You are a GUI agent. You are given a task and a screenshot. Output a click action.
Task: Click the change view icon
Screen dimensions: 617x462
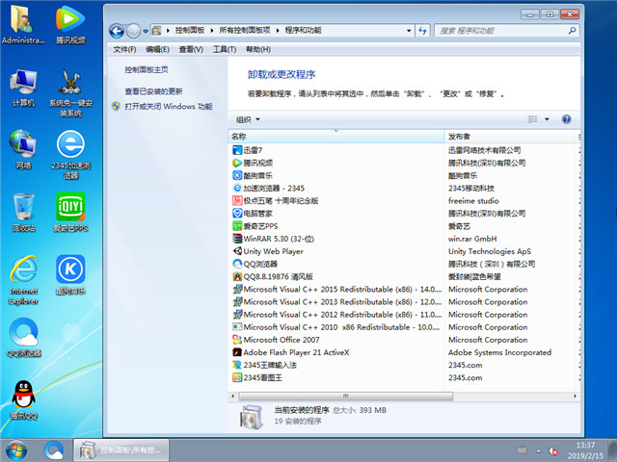532,119
